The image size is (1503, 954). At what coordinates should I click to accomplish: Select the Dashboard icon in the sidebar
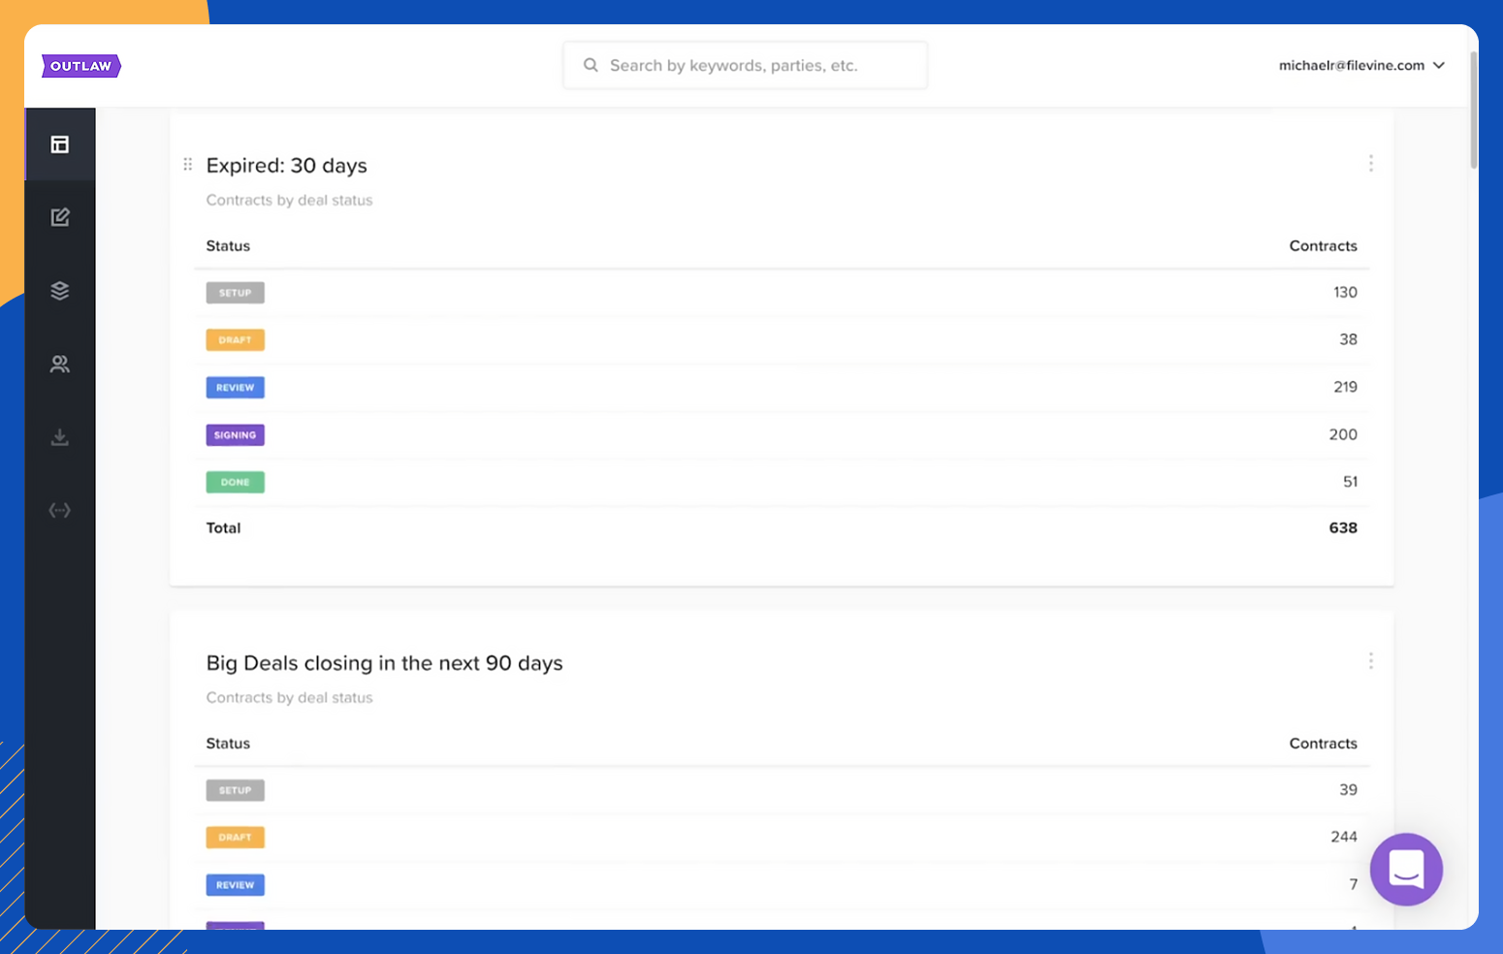(x=59, y=143)
